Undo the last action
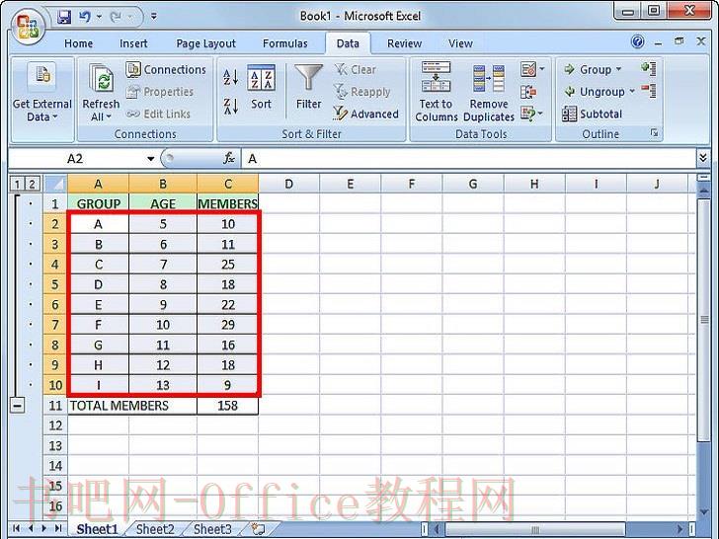 [85, 17]
